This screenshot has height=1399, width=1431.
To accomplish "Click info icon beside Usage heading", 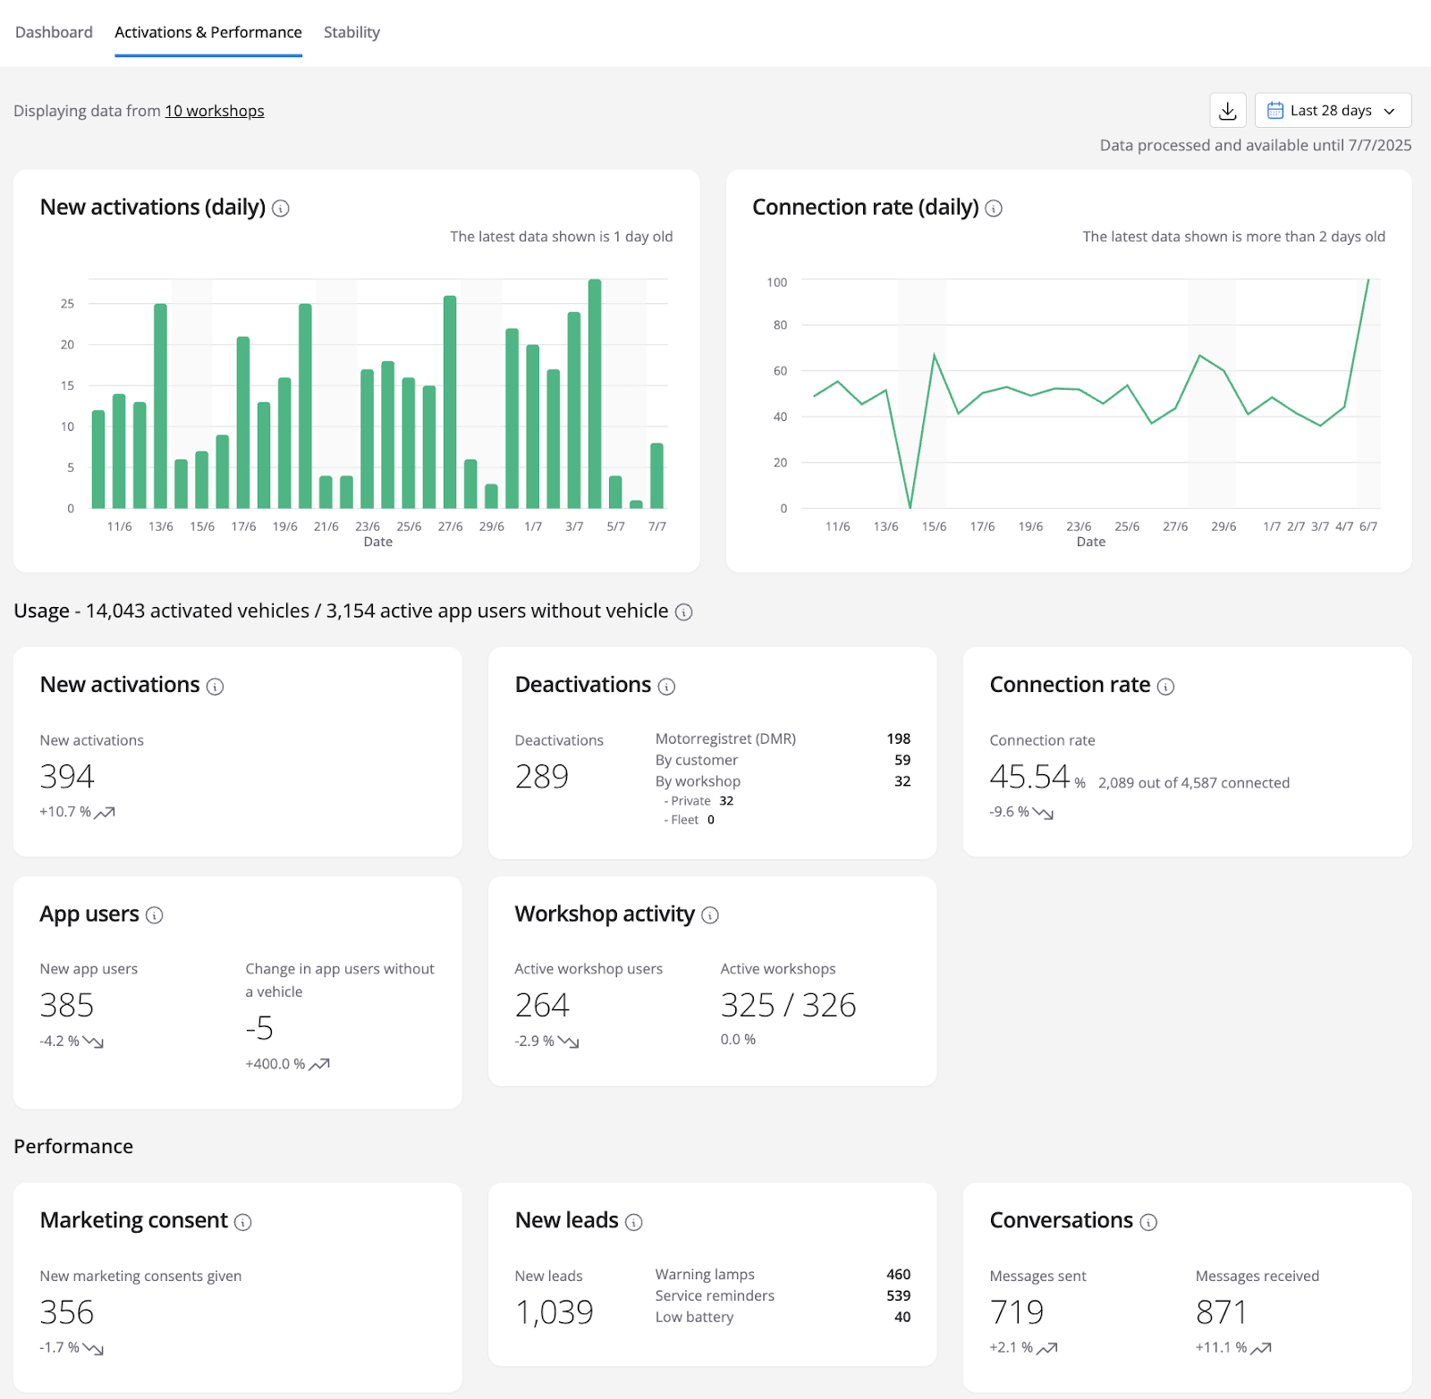I will 684,612.
